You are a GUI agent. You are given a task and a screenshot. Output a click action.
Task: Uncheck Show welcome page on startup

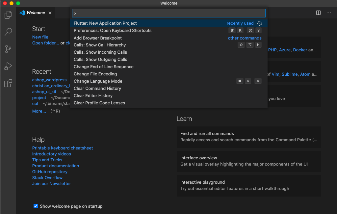(36, 206)
